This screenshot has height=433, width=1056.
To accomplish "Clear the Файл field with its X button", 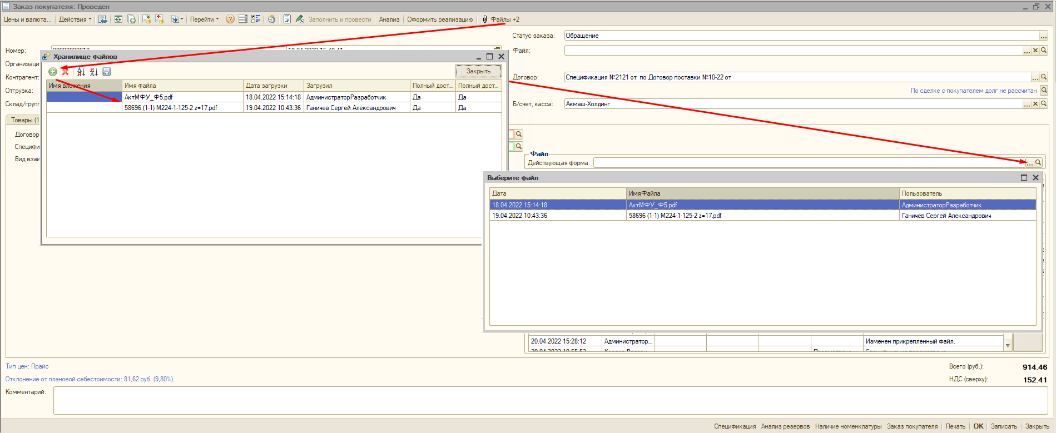I will 1035,51.
